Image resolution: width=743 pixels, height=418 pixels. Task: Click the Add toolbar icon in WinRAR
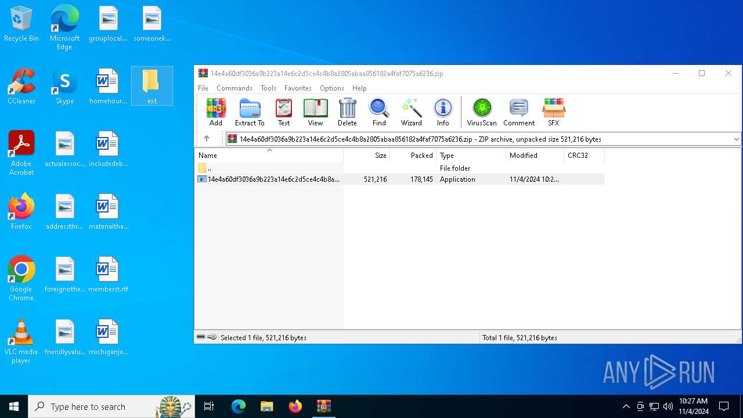coord(216,112)
